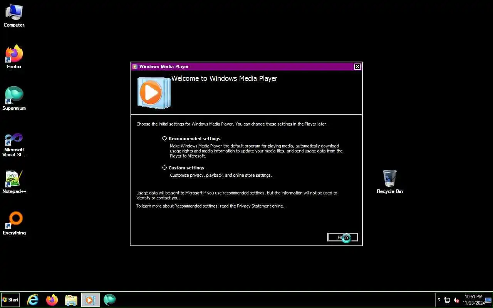The width and height of the screenshot is (493, 308).
Task: Open Windows Explorer folder in taskbar
Action: pos(71,300)
